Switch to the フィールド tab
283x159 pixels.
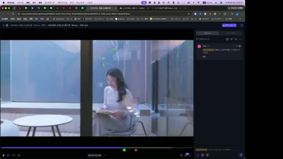coord(231,33)
